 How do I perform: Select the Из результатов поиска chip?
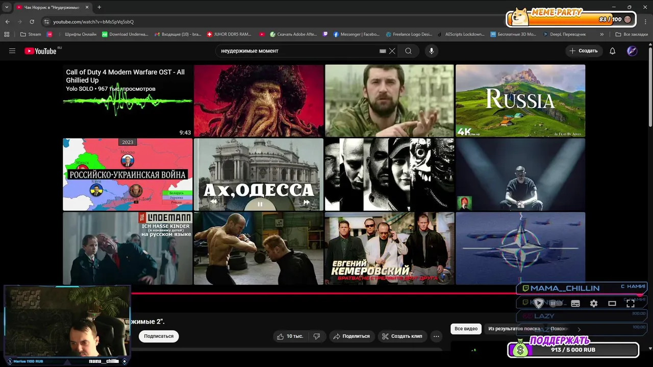[514, 329]
